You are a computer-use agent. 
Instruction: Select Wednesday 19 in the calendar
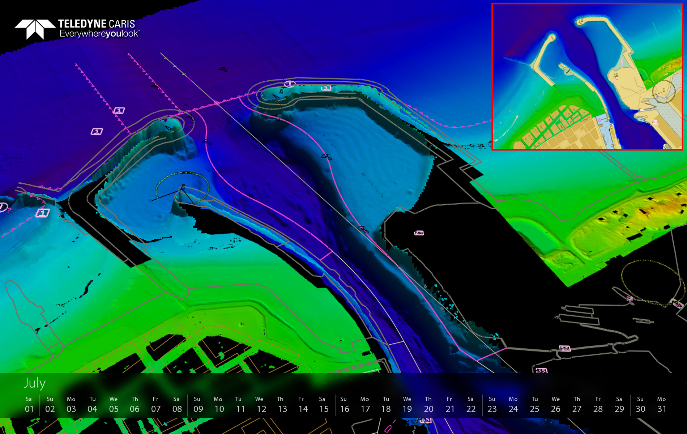(x=407, y=405)
